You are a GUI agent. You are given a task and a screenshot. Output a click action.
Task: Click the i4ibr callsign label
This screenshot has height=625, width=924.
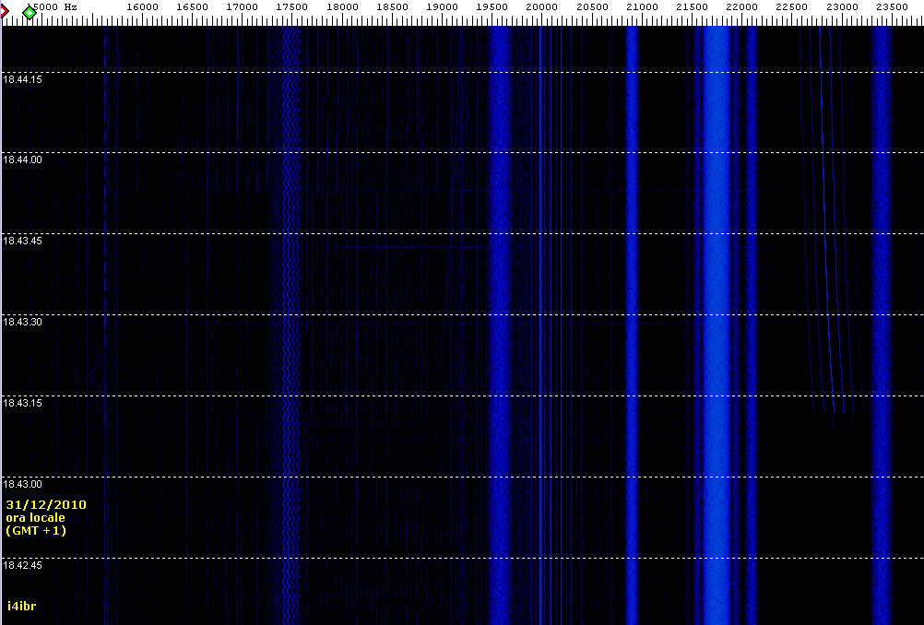21,606
